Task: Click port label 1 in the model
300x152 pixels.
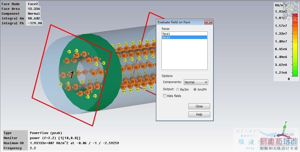Action: 72,75
